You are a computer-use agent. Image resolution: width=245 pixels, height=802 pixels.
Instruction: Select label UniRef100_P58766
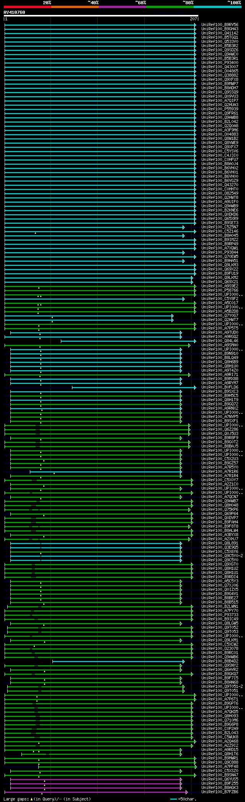tap(220, 290)
